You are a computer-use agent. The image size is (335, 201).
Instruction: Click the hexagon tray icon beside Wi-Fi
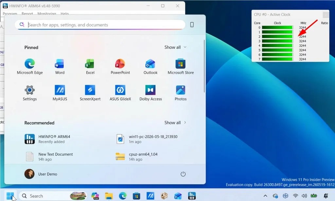point(285,196)
